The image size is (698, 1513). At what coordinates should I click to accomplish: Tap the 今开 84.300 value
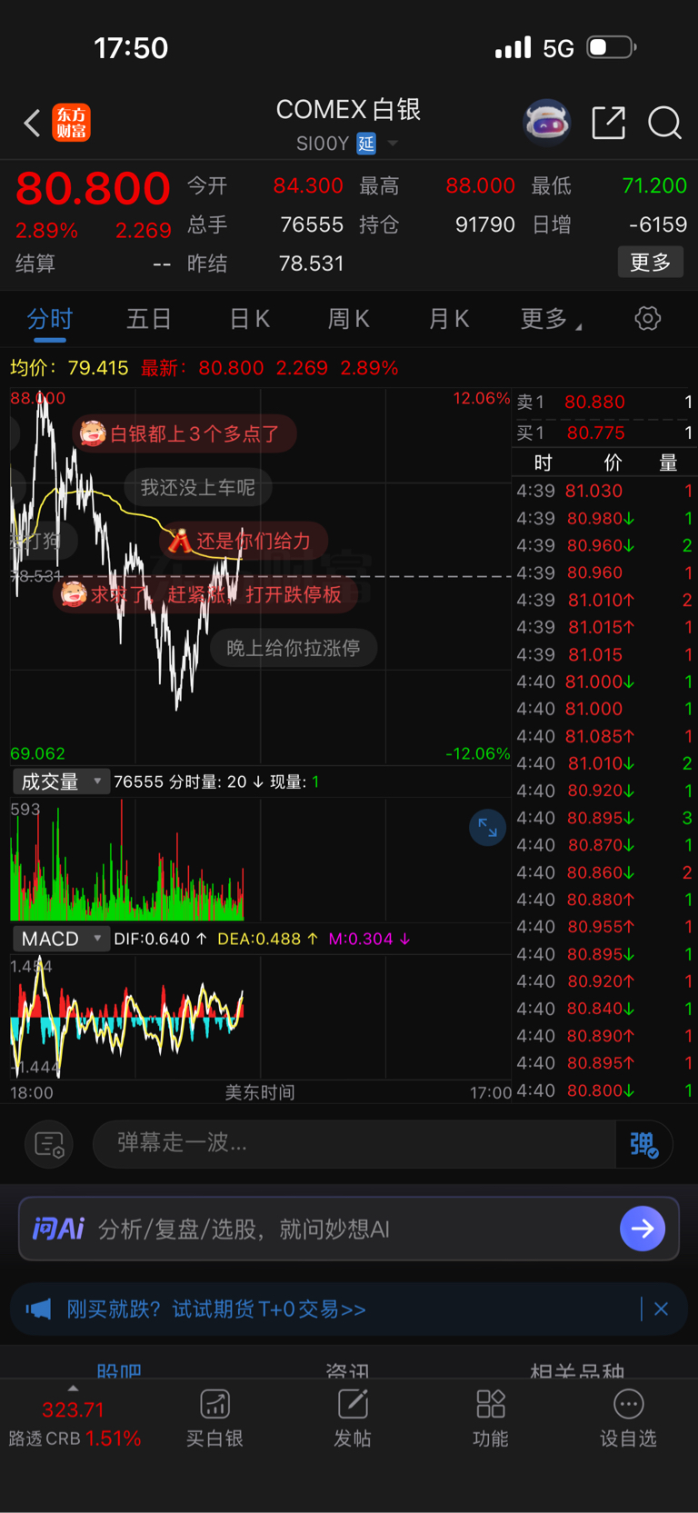point(308,185)
